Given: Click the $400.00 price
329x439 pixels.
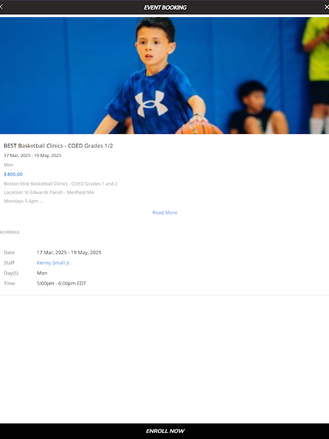Looking at the screenshot, I should tap(13, 174).
